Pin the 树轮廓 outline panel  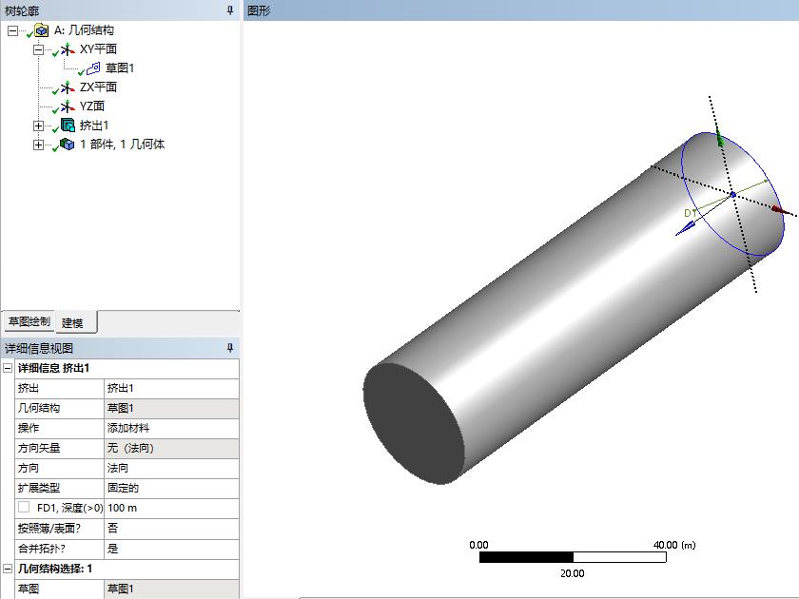pos(229,10)
